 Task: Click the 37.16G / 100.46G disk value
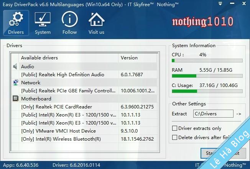pos(219,85)
